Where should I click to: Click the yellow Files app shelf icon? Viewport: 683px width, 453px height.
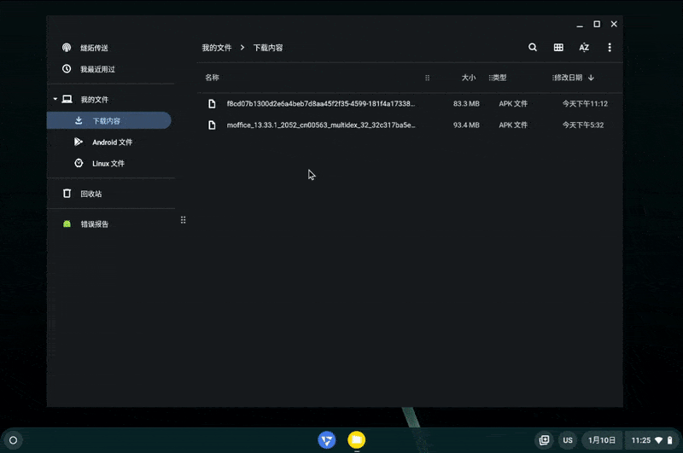coord(356,440)
